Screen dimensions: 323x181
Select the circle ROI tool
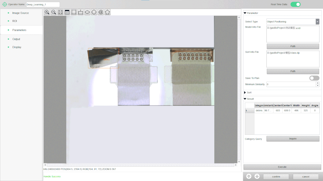click(94, 12)
